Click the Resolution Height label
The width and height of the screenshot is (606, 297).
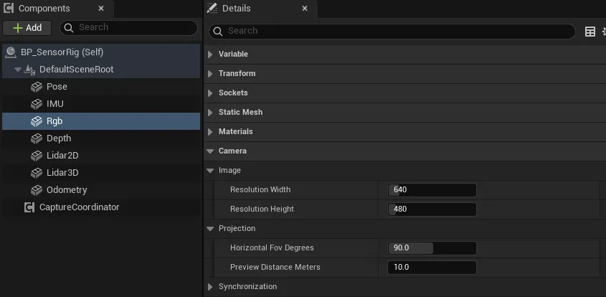coord(262,209)
